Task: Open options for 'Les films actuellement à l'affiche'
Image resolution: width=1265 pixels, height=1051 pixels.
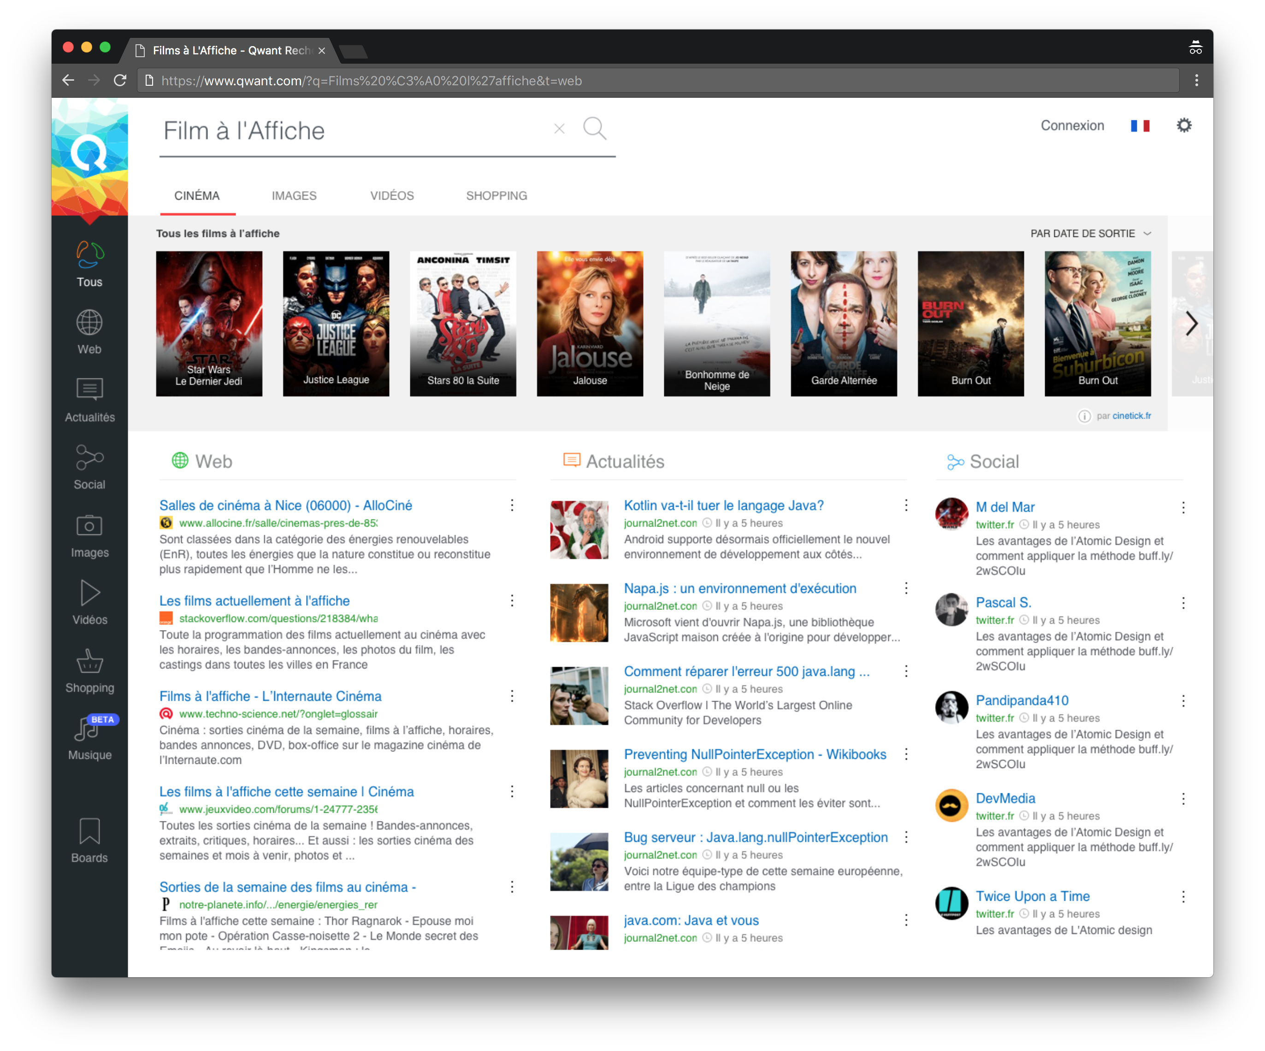Action: pyautogui.click(x=512, y=601)
